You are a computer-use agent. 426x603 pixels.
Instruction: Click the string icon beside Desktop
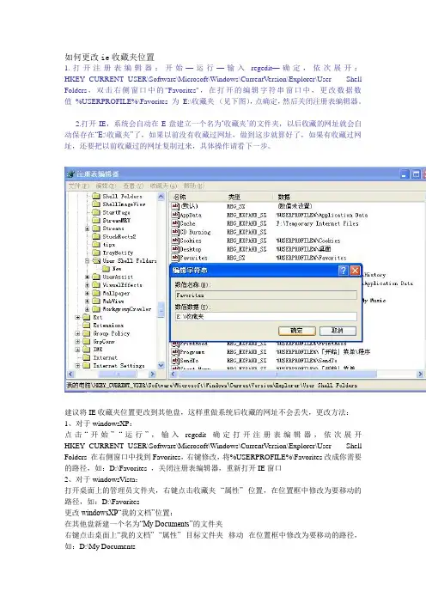click(x=175, y=249)
